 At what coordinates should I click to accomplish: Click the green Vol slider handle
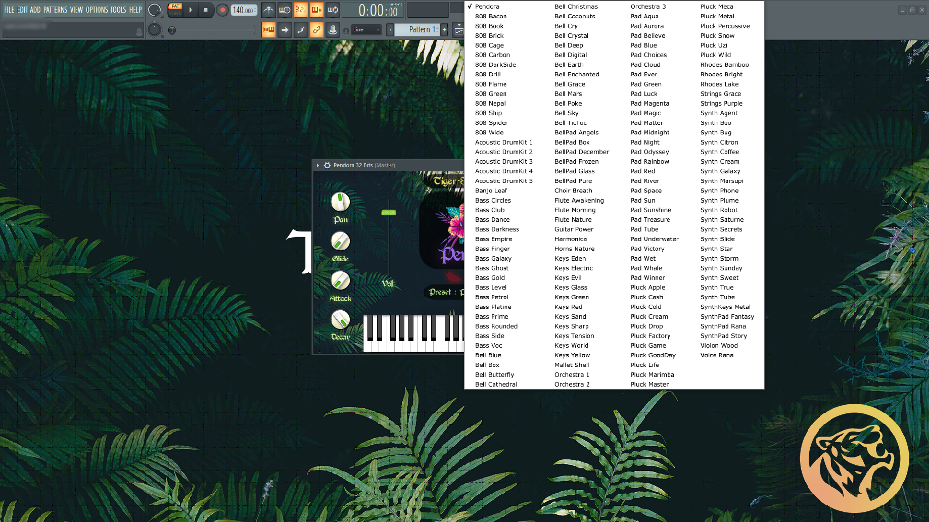[x=389, y=212]
